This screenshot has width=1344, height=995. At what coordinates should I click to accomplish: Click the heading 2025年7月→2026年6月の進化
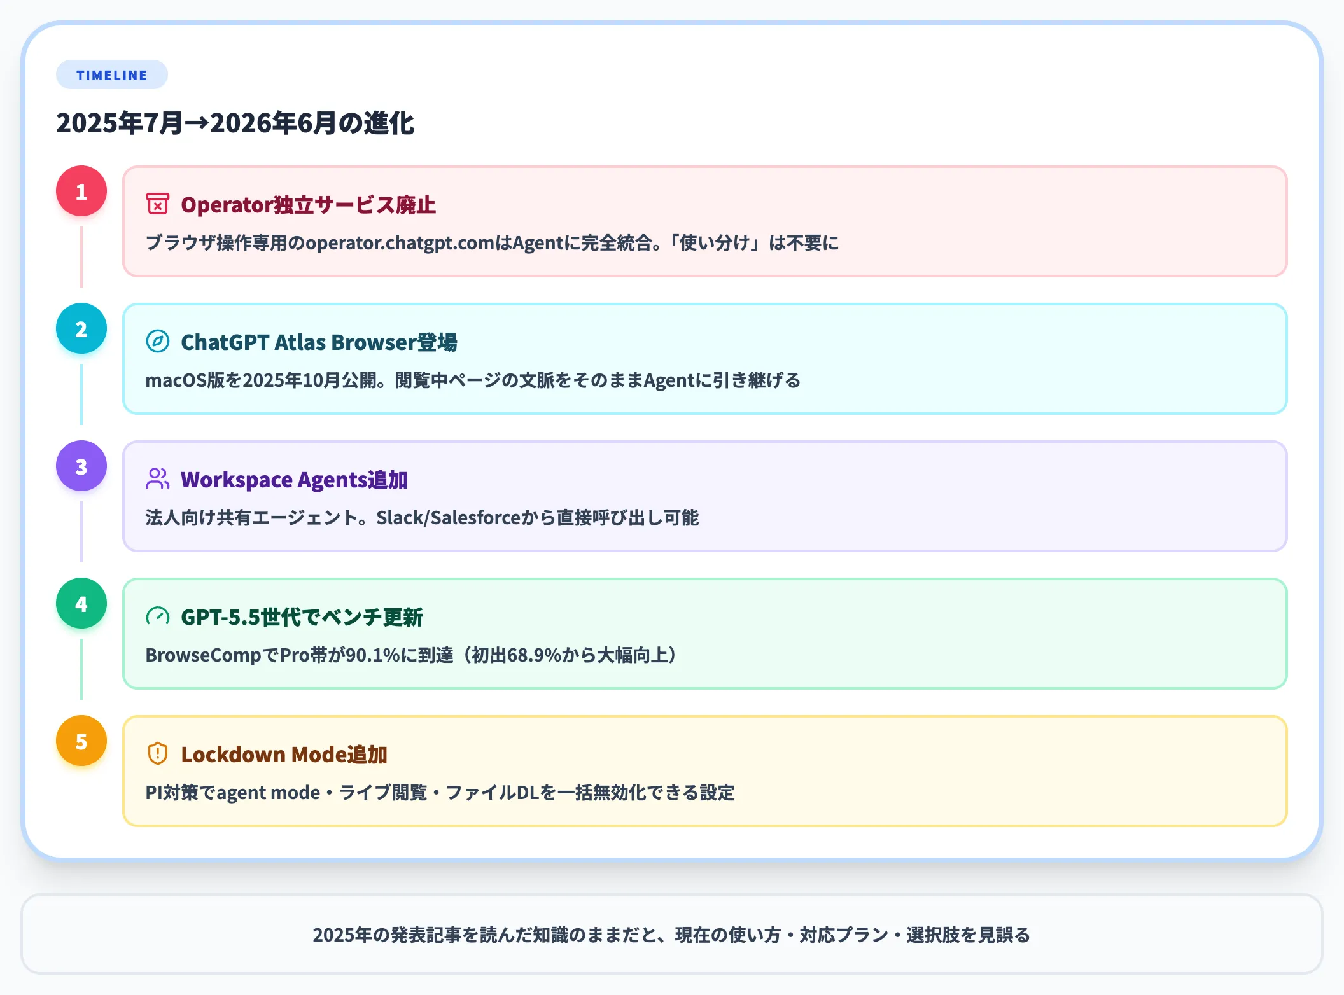pos(235,123)
